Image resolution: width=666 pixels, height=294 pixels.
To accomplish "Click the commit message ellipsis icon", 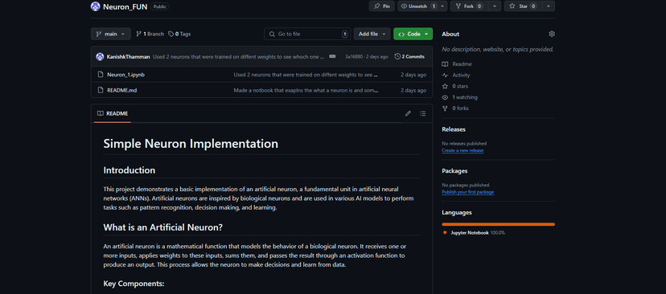I will click(332, 56).
